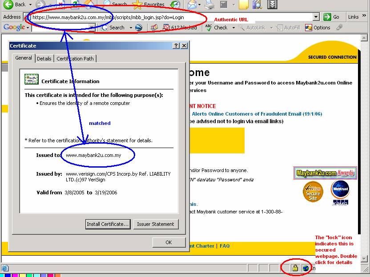The width and height of the screenshot is (370, 277).
Task: Click the Google toolbar search field
Action: point(61,28)
